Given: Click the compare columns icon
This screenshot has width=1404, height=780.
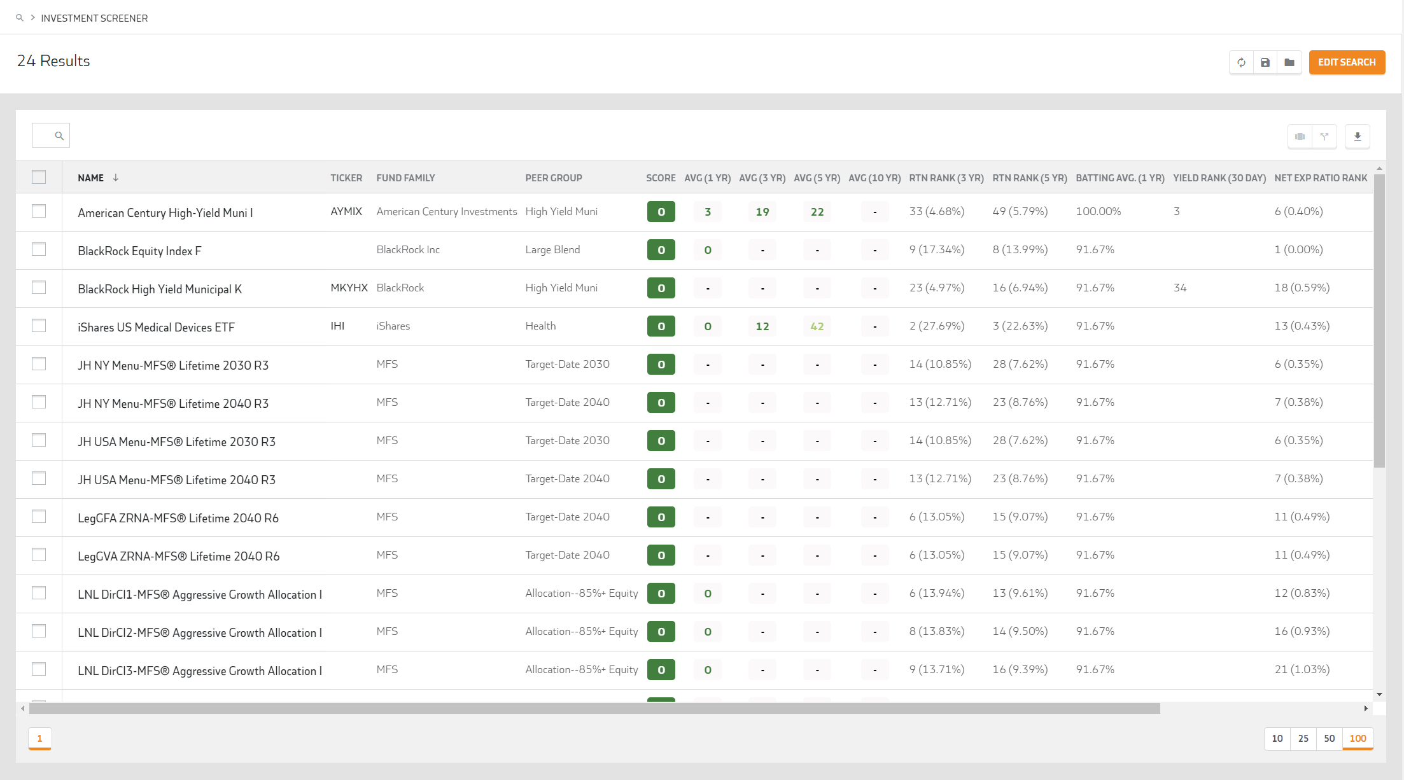Looking at the screenshot, I should (x=1300, y=136).
